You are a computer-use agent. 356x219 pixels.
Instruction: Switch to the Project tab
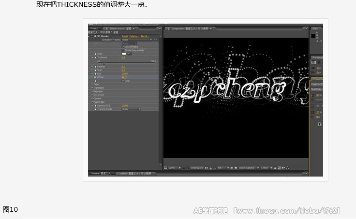tap(95, 28)
